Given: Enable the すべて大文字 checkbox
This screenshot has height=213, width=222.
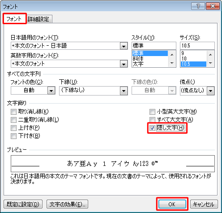Looking at the screenshot, I should click(152, 120).
